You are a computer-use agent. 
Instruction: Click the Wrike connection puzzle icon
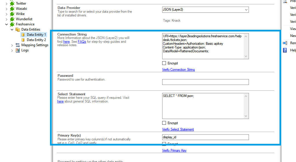pyautogui.click(x=12, y=14)
